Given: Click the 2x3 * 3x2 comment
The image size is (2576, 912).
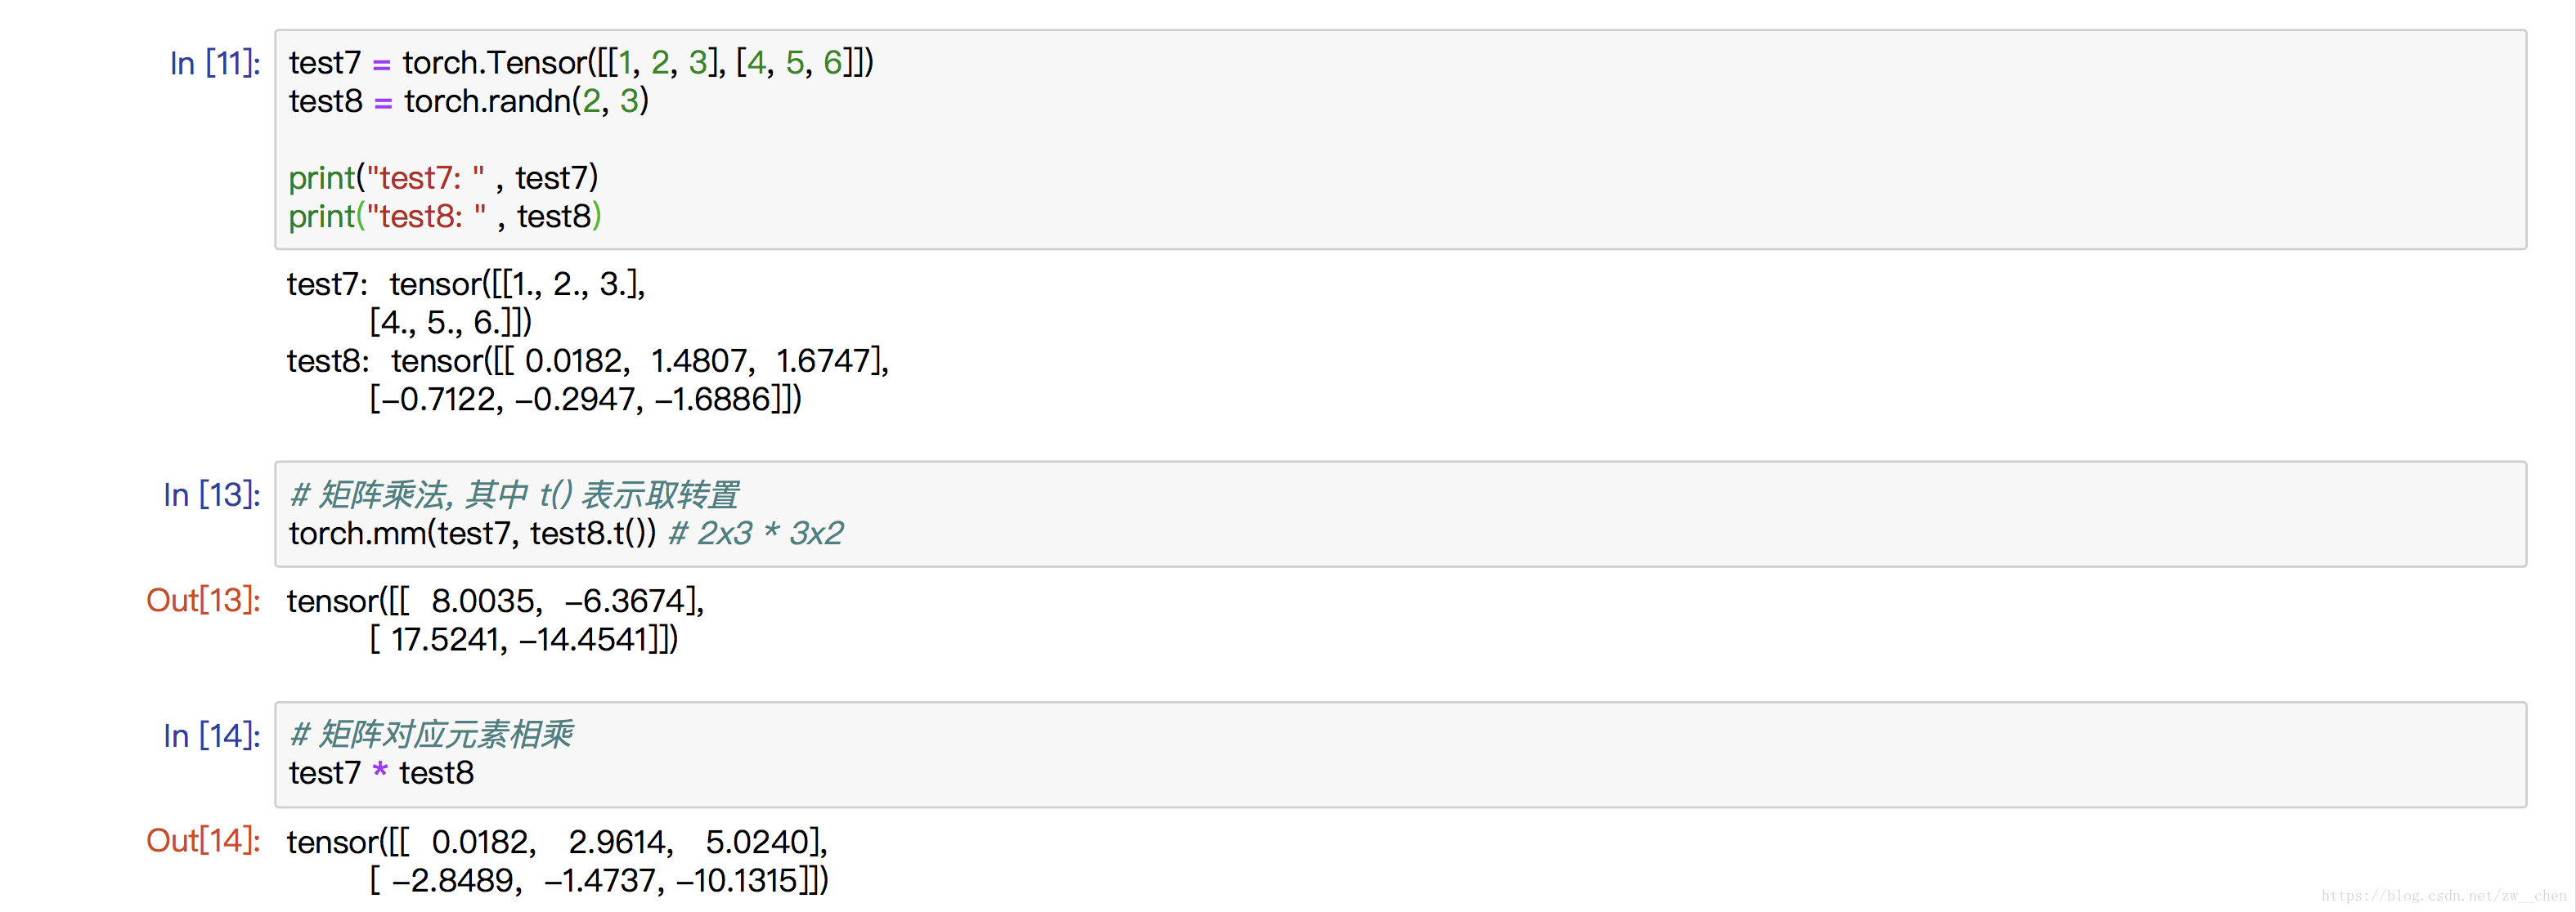Looking at the screenshot, I should pyautogui.click(x=756, y=534).
